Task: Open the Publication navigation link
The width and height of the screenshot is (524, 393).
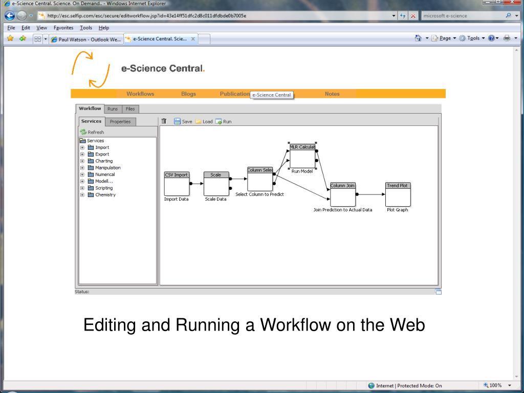Action: (x=235, y=94)
